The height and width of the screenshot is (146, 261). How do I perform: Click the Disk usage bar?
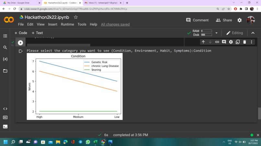point(207,34)
